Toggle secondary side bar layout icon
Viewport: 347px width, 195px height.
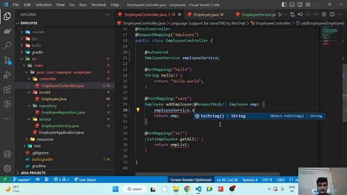pos(300,5)
